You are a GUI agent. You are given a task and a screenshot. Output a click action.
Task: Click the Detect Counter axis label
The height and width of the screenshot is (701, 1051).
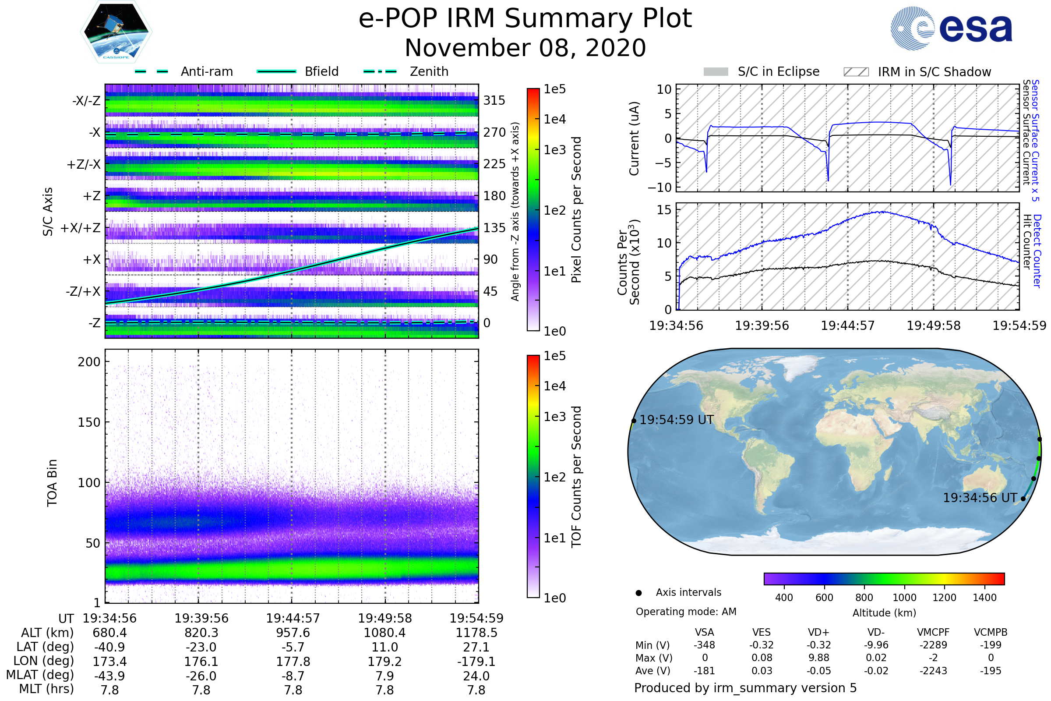tap(1037, 251)
